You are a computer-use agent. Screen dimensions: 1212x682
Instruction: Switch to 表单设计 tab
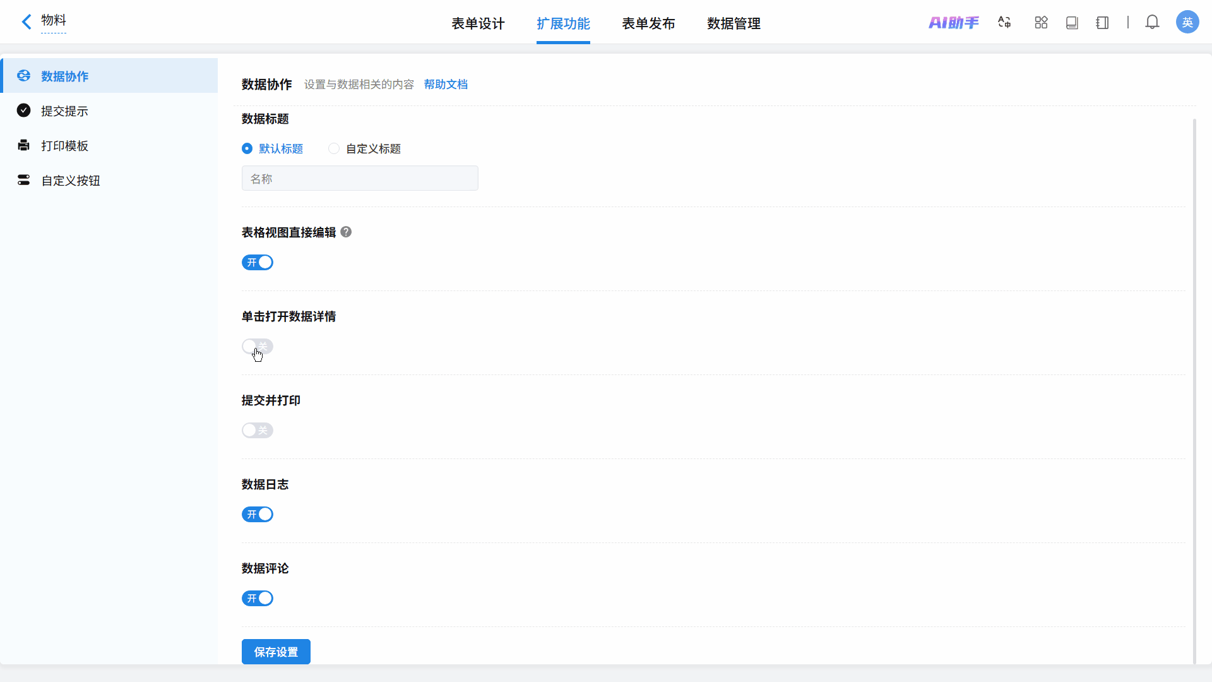point(478,24)
